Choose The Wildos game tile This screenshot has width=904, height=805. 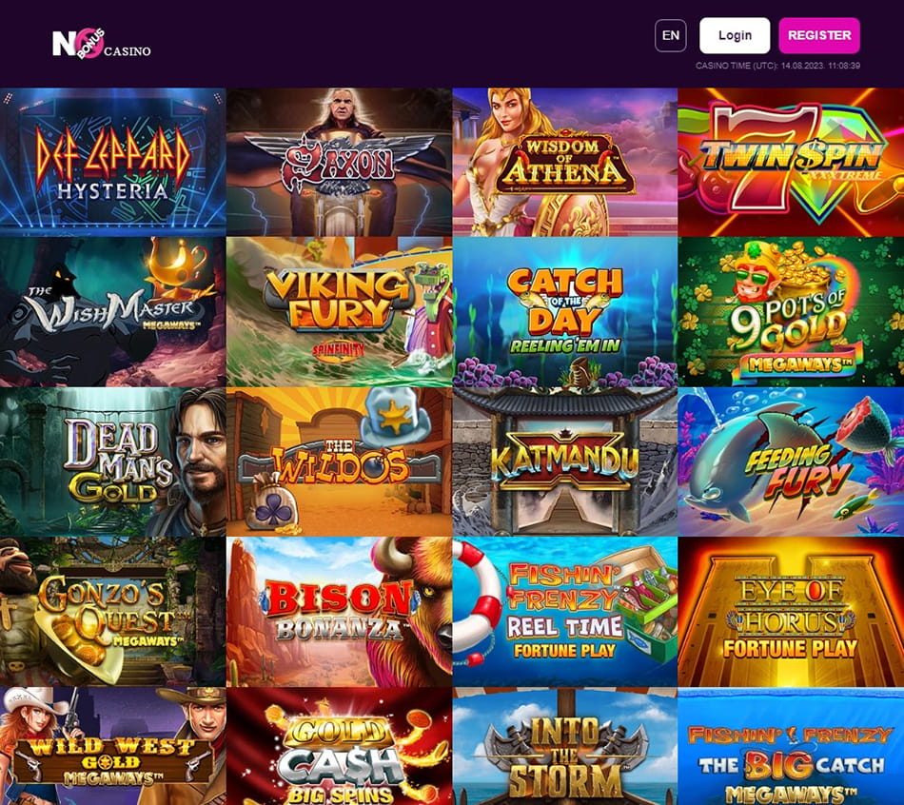[339, 461]
